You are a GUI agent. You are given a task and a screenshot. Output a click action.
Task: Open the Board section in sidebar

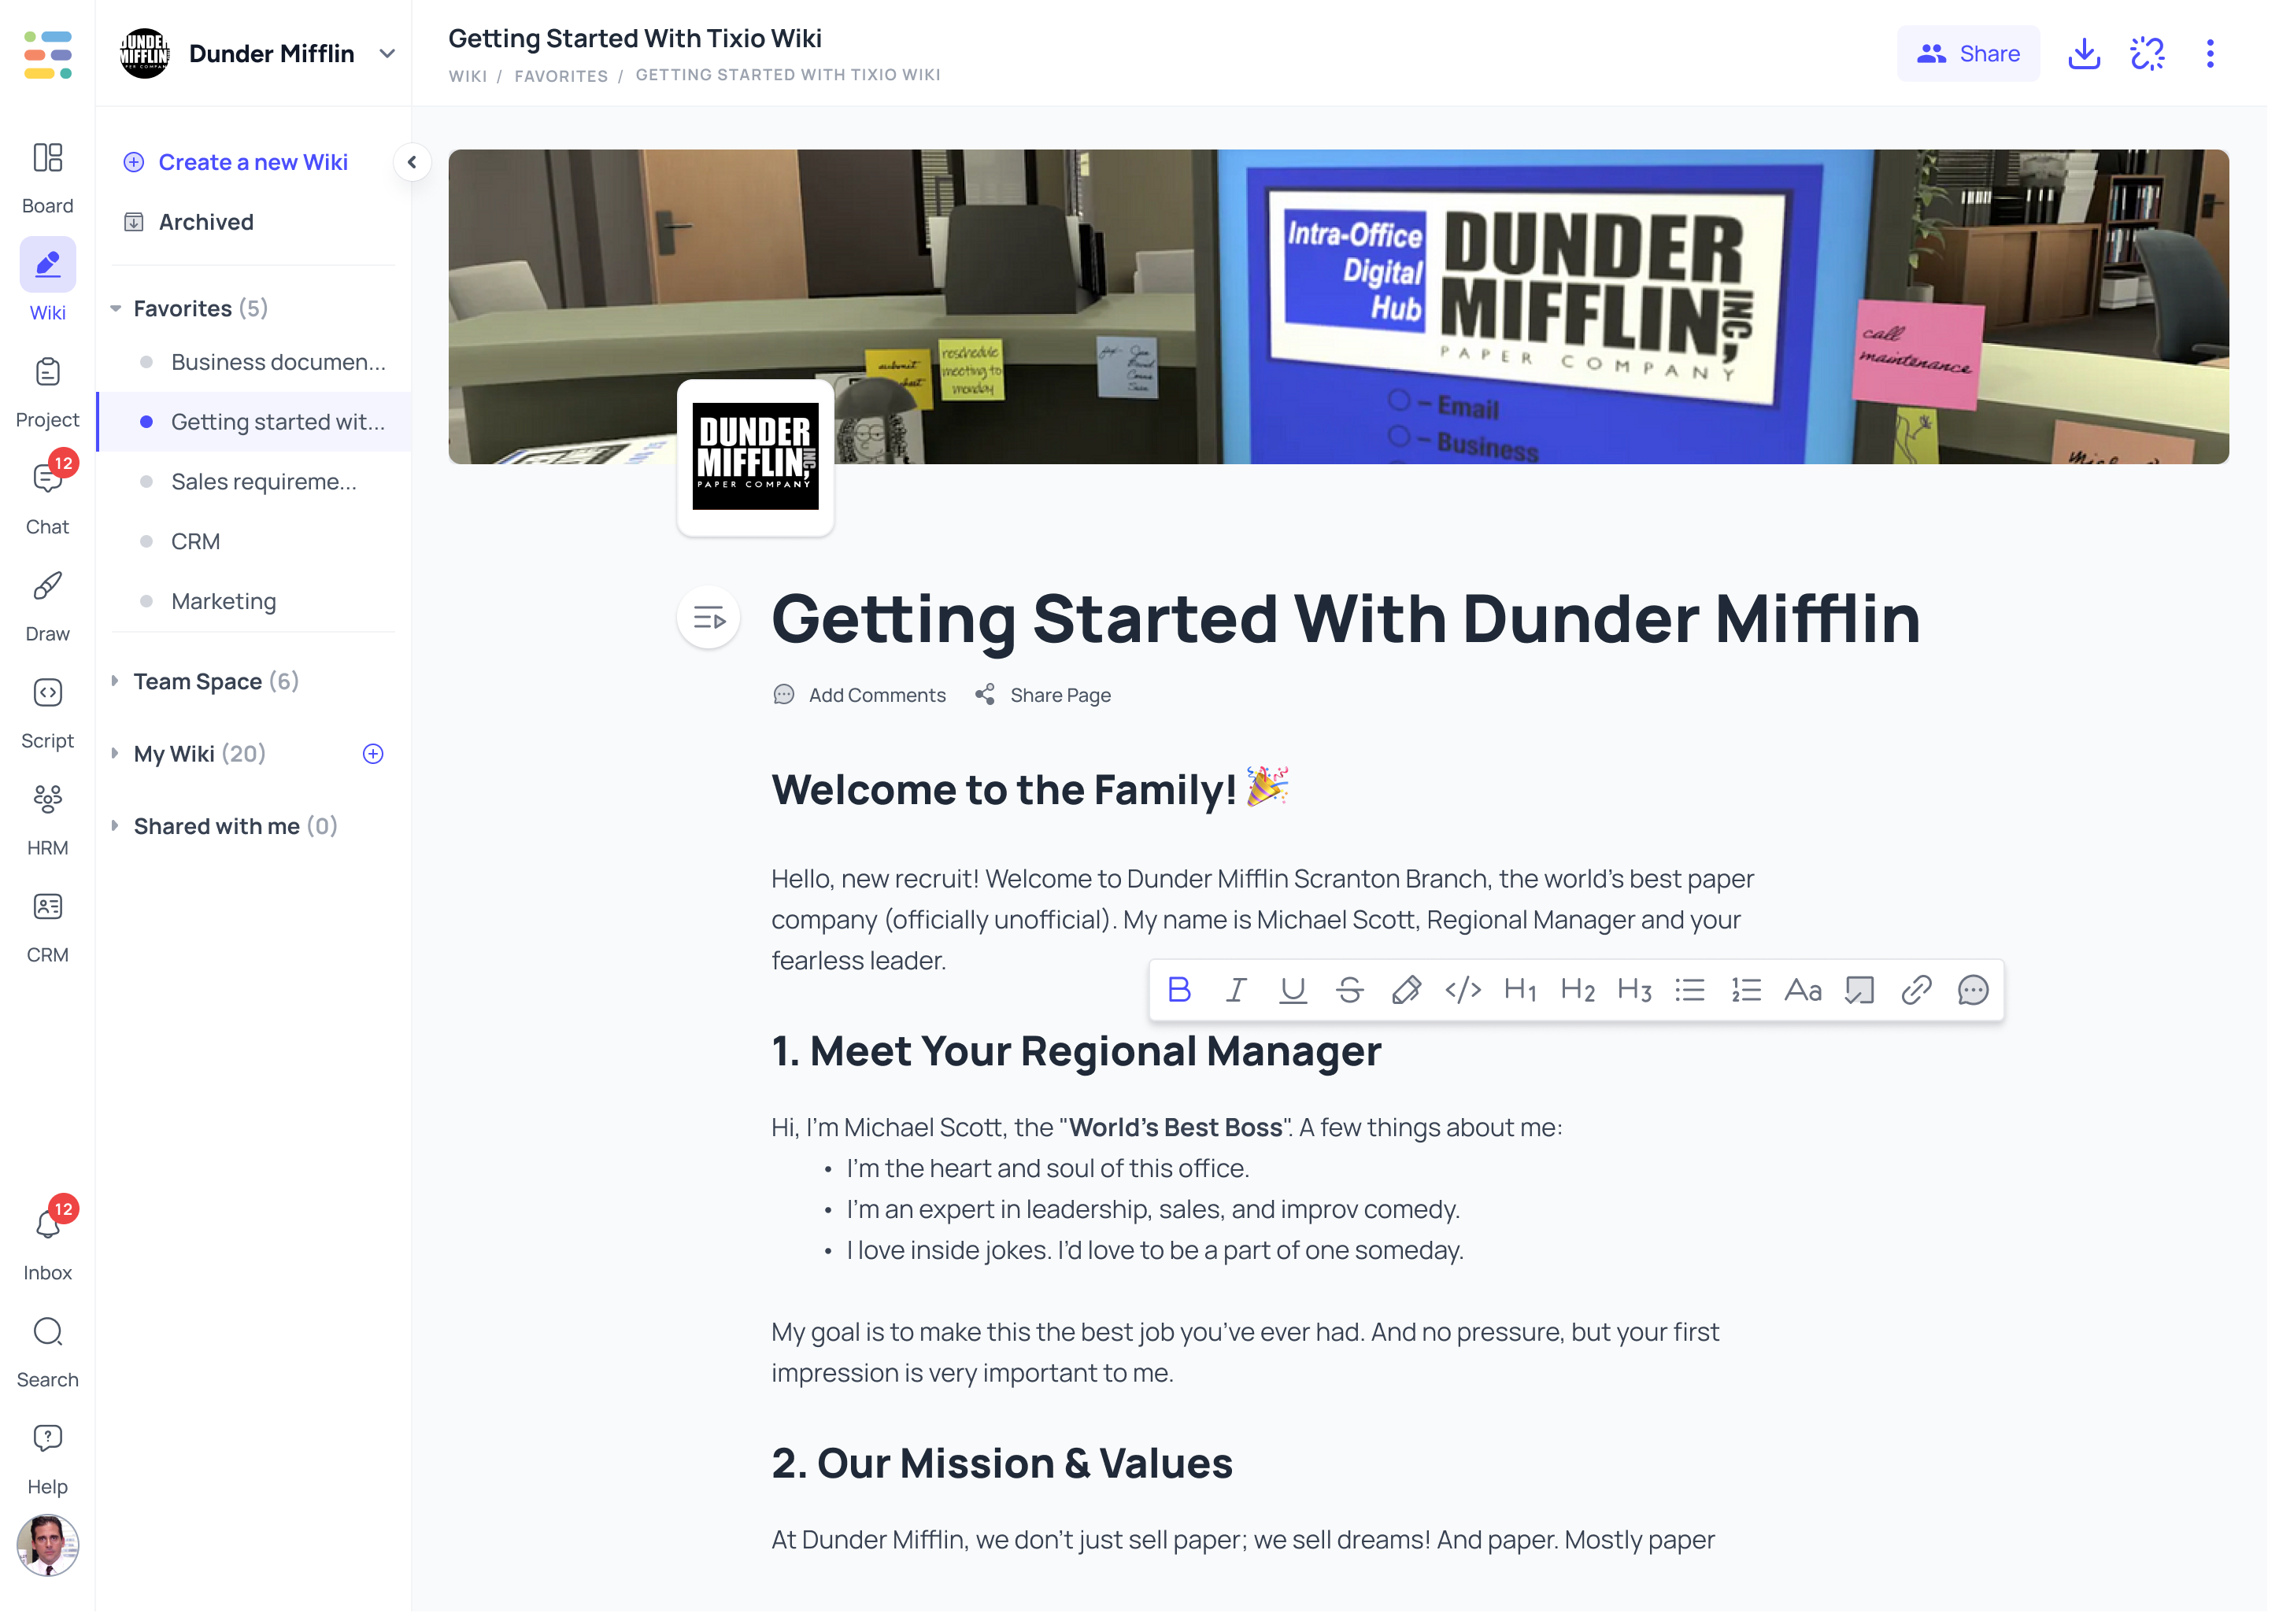point(47,178)
